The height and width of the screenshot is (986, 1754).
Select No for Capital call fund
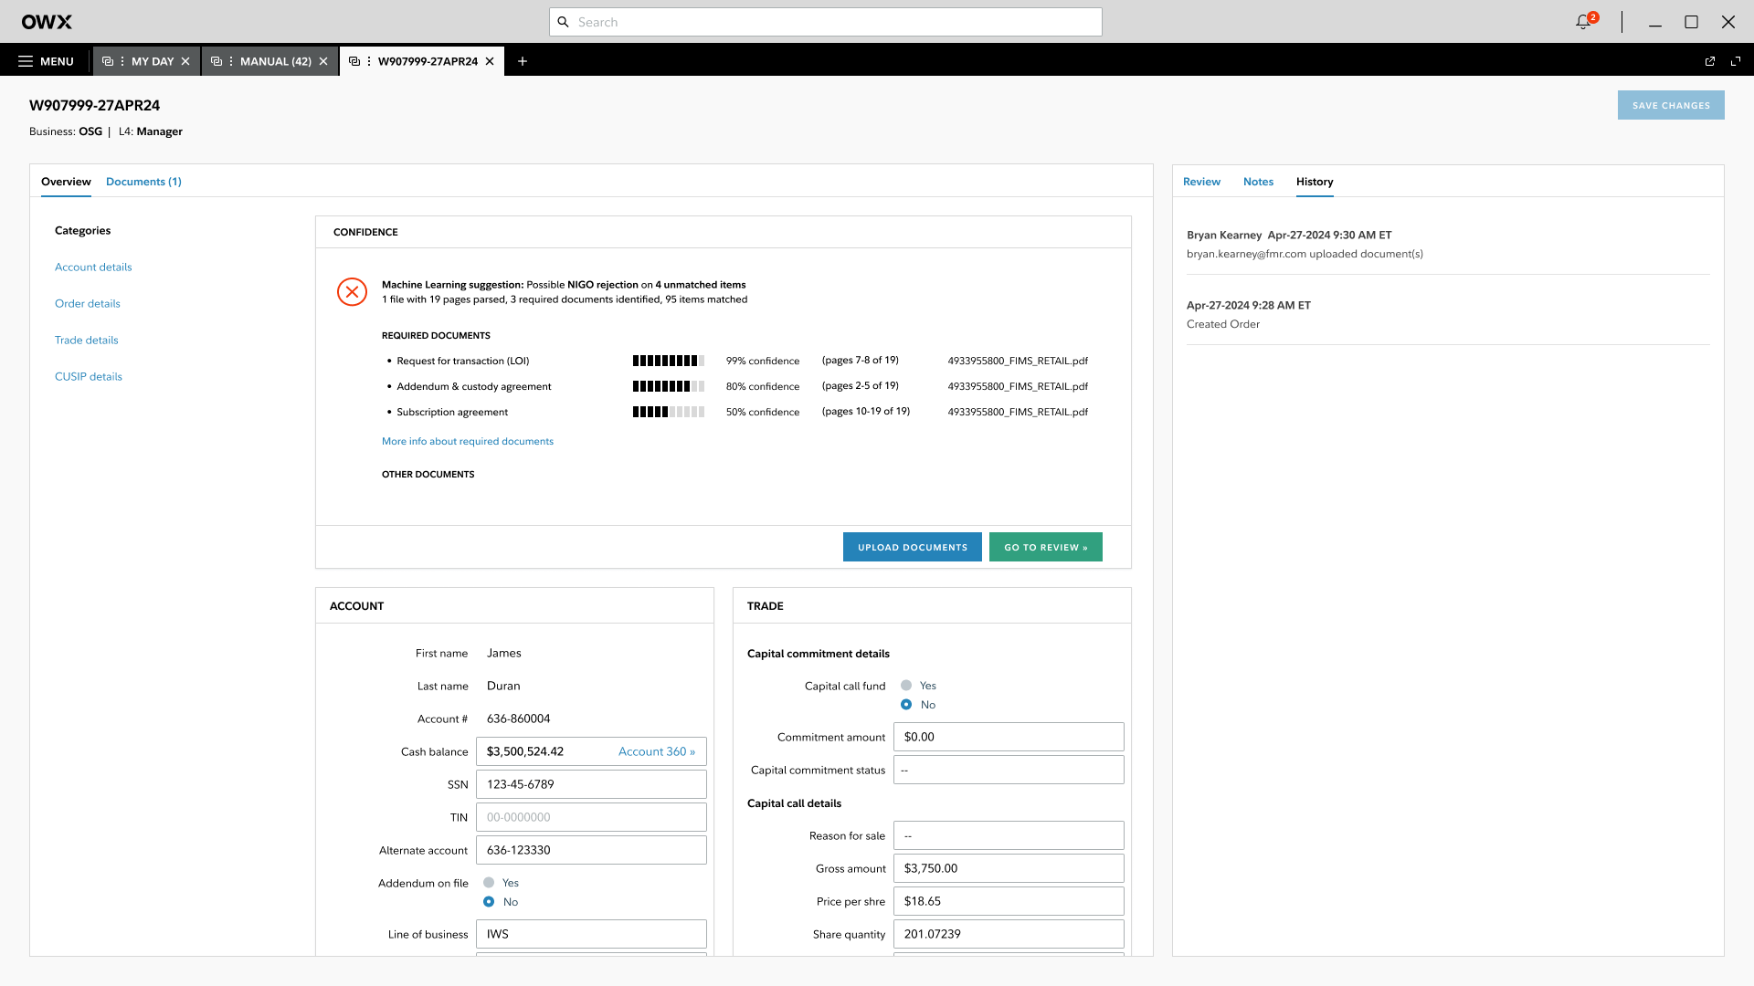tap(906, 705)
